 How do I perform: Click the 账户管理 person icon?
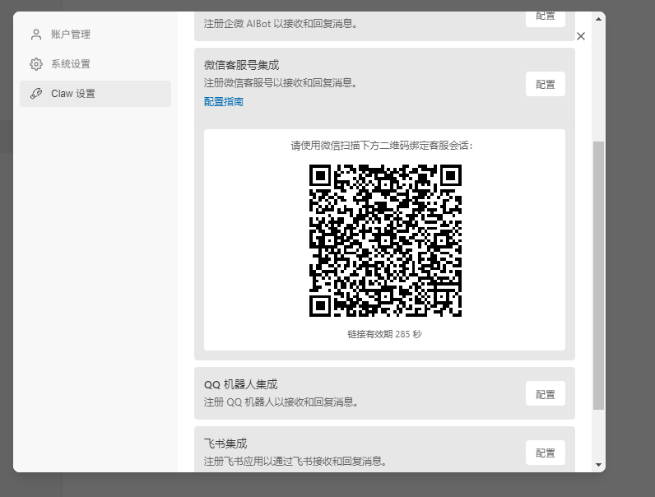[36, 35]
